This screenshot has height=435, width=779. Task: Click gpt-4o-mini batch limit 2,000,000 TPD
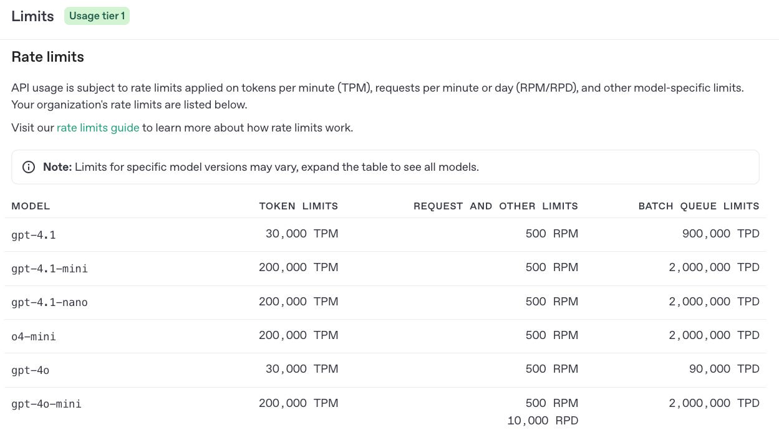click(x=714, y=403)
